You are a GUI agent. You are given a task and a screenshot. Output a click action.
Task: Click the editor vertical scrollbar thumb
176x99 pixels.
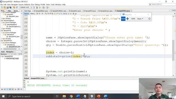173,50
